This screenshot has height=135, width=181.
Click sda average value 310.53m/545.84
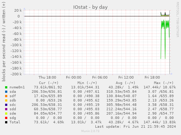[x=121, y=92]
